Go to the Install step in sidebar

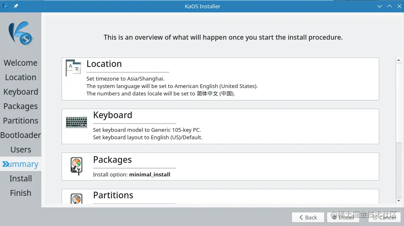pyautogui.click(x=21, y=178)
